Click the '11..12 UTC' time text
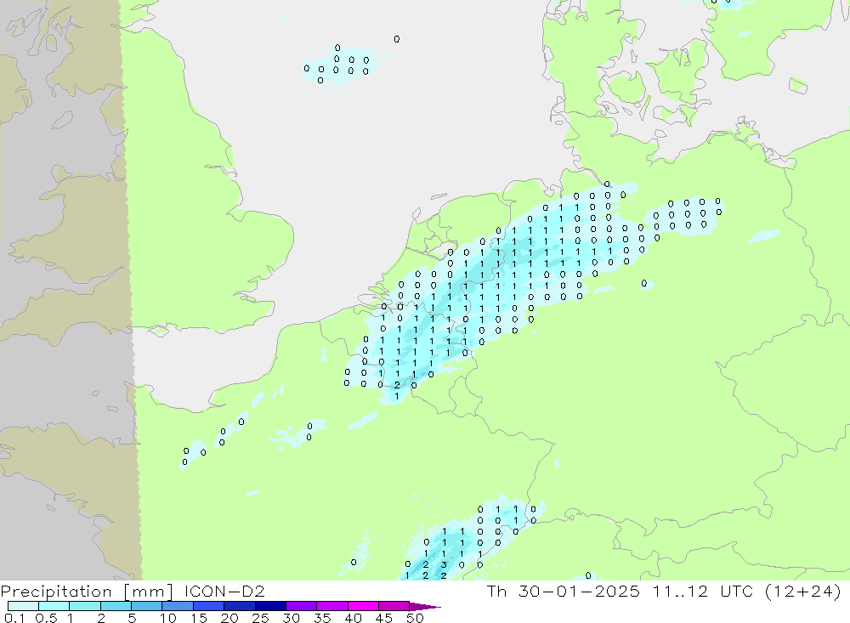The height and width of the screenshot is (623, 850). [703, 591]
